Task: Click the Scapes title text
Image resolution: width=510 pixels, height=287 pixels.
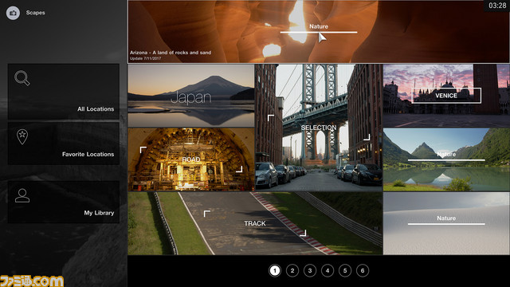Action: [x=35, y=13]
